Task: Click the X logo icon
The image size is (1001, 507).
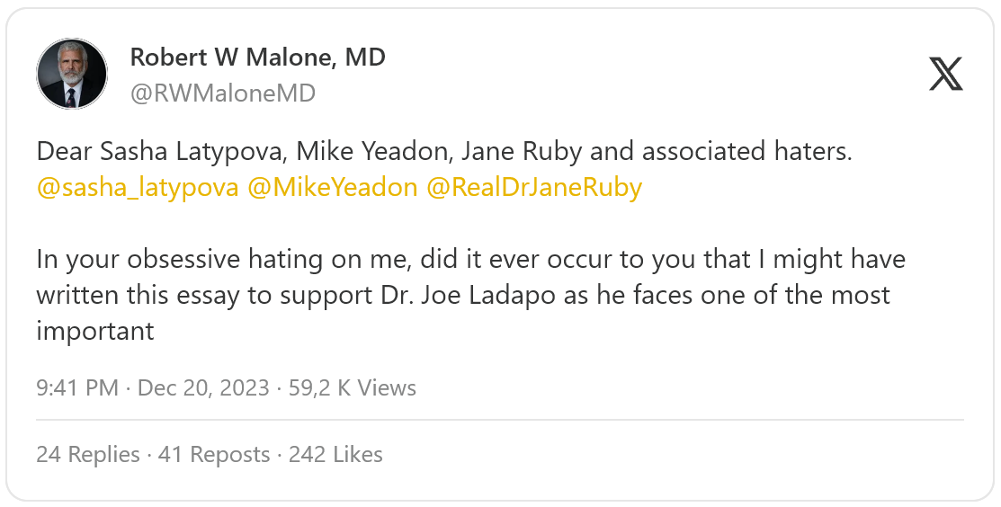Action: (x=945, y=75)
